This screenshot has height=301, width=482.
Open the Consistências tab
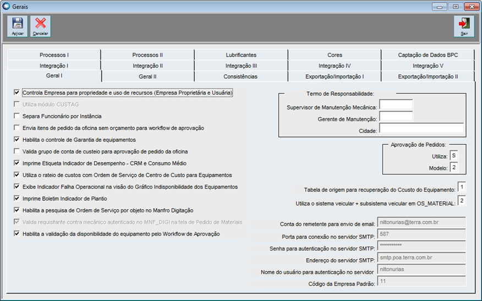[x=241, y=76]
